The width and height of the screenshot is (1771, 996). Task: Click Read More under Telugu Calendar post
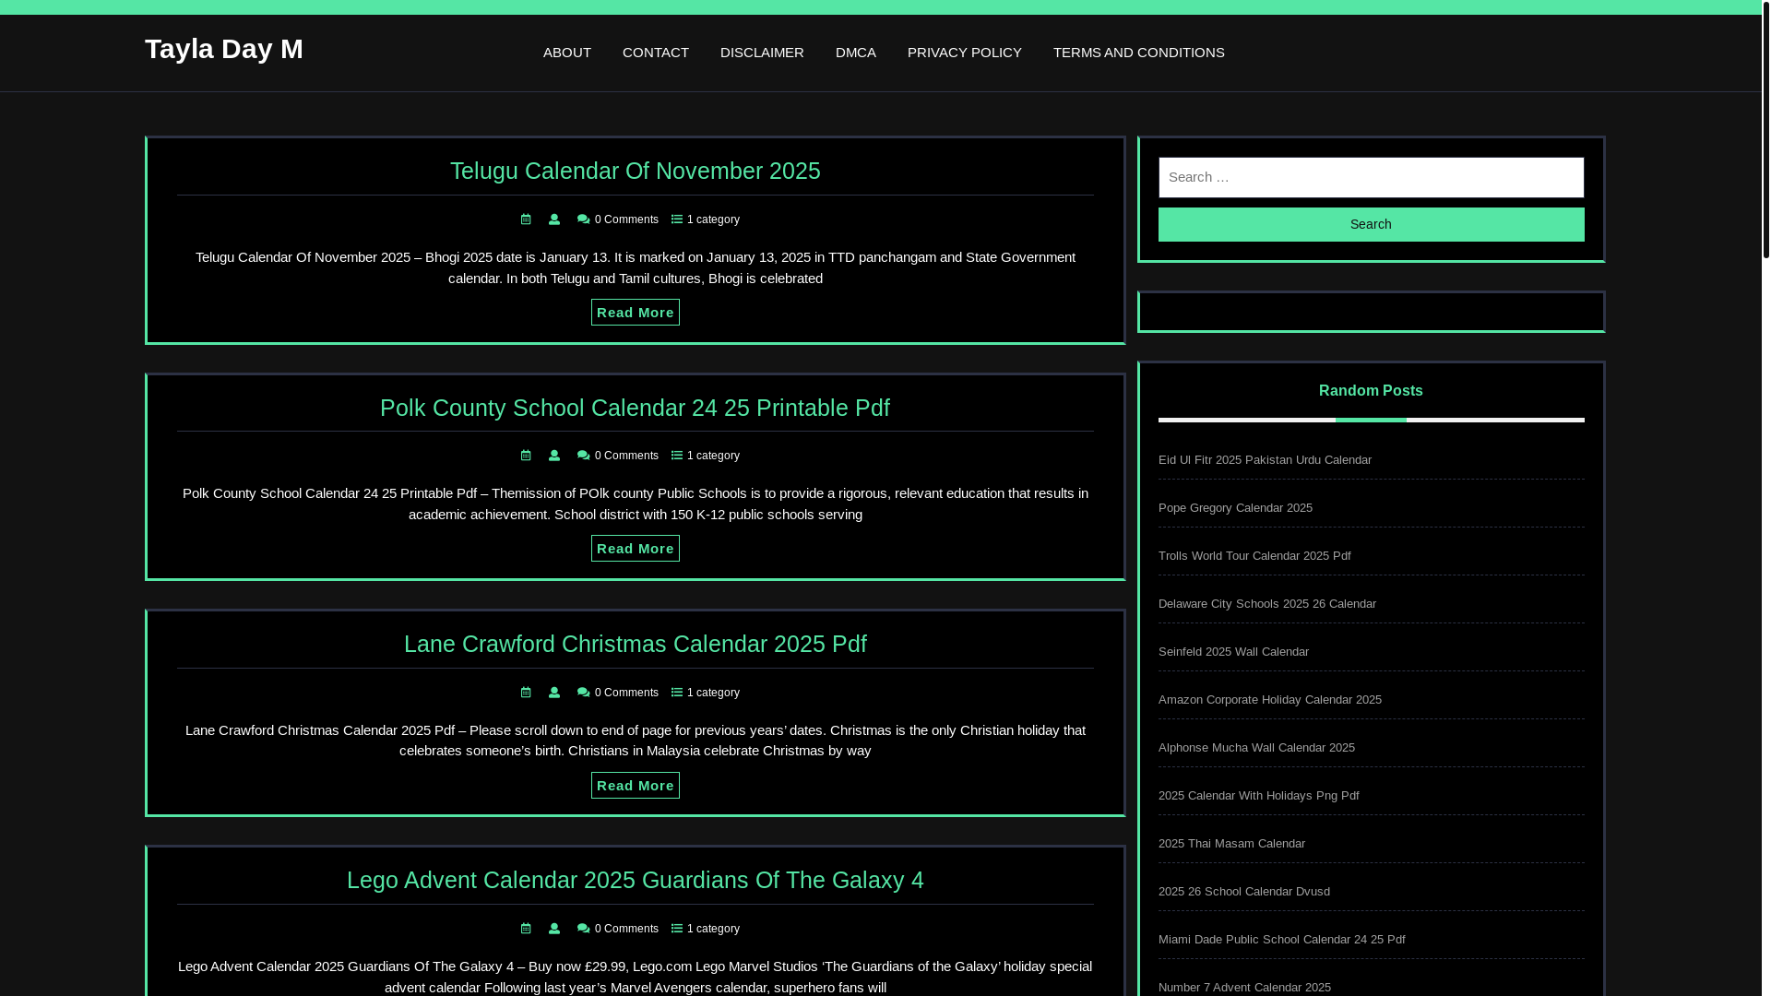coord(636,313)
